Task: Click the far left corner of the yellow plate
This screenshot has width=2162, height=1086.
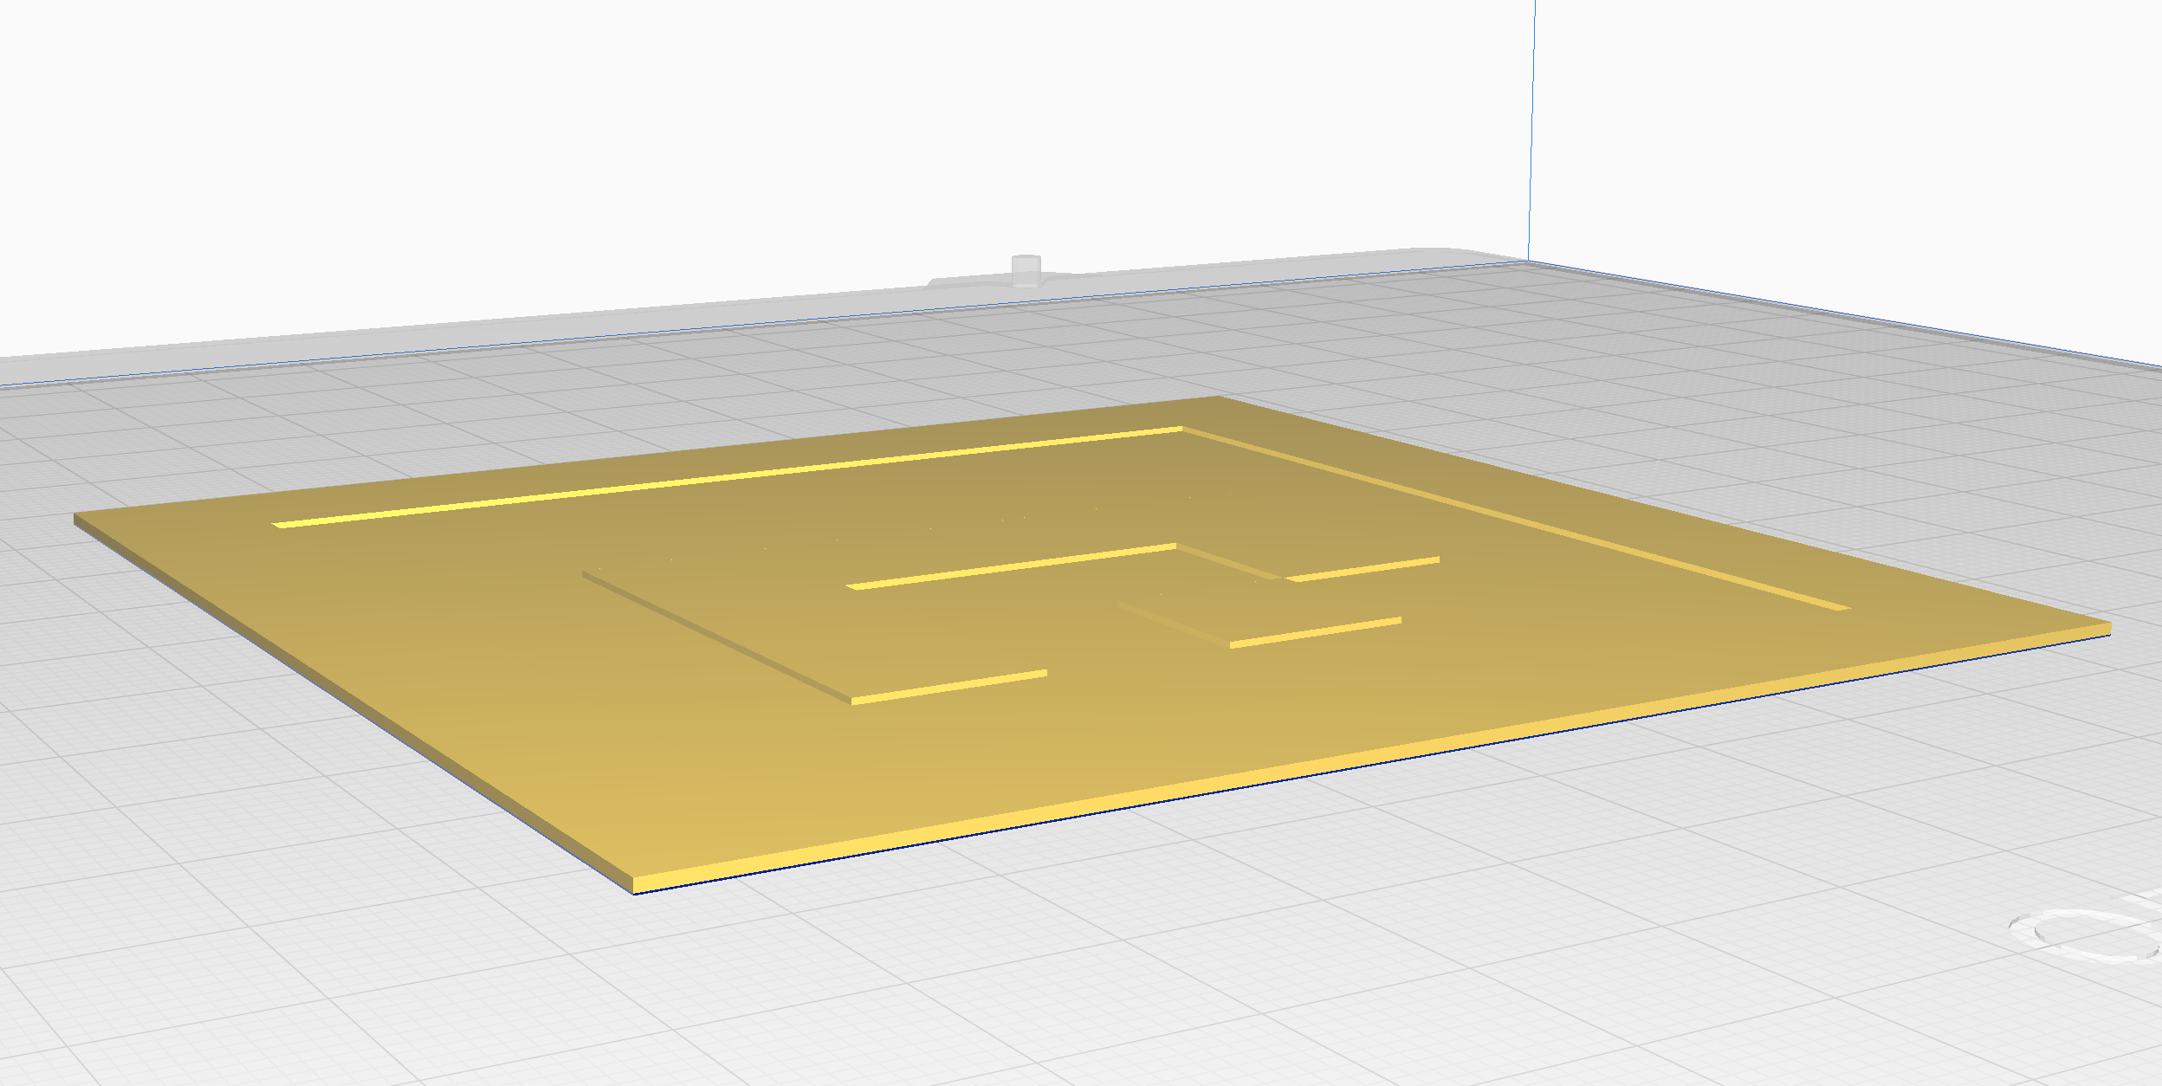Action: (x=78, y=520)
